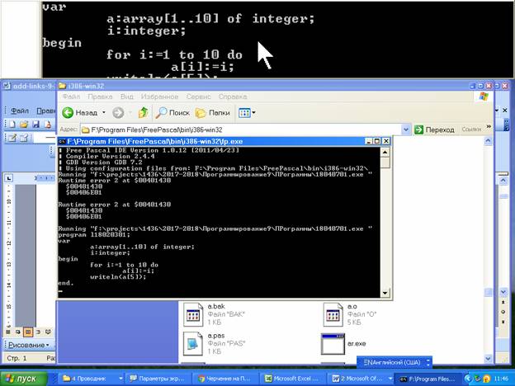The height and width of the screenshot is (386, 515).
Task: Click Explorer file list scroll-up arrow
Action: tap(488, 141)
